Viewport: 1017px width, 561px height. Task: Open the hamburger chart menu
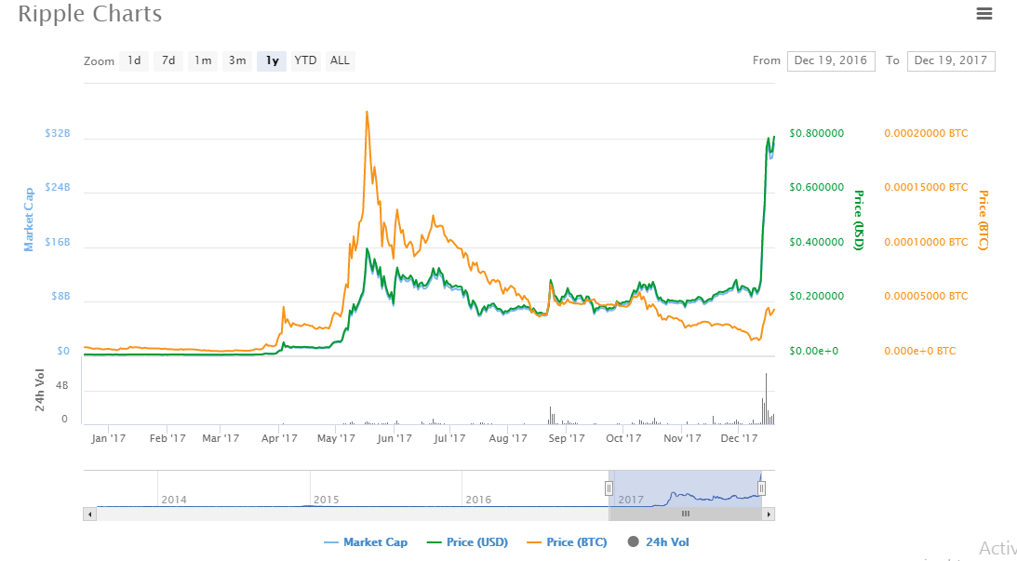984,13
